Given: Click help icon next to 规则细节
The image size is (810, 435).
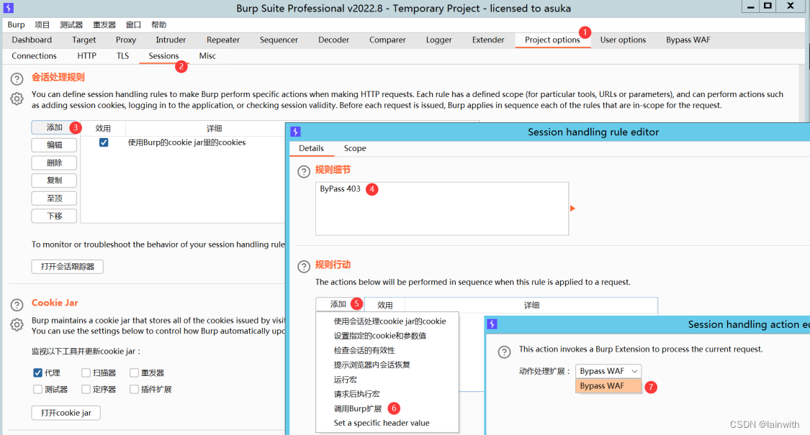Looking at the screenshot, I should (x=304, y=172).
